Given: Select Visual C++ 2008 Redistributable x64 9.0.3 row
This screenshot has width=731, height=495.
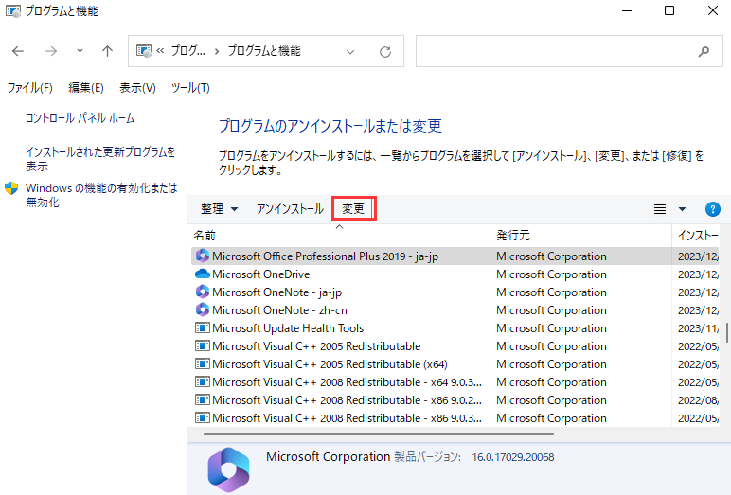Looking at the screenshot, I should coord(455,382).
